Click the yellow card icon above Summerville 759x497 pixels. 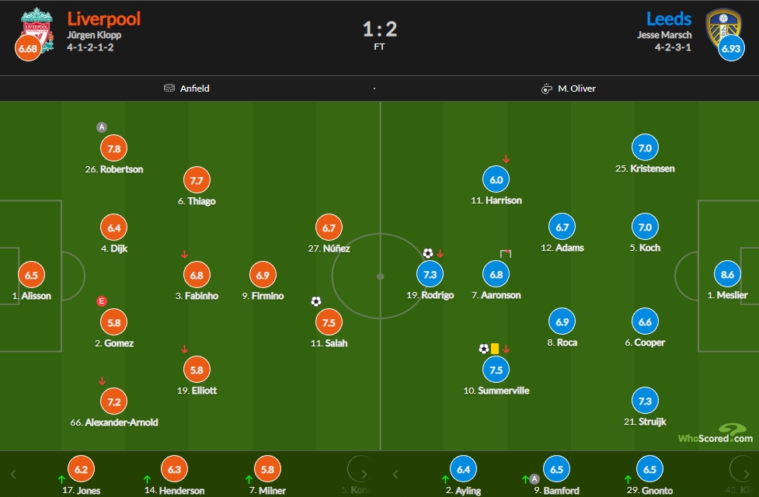[495, 349]
